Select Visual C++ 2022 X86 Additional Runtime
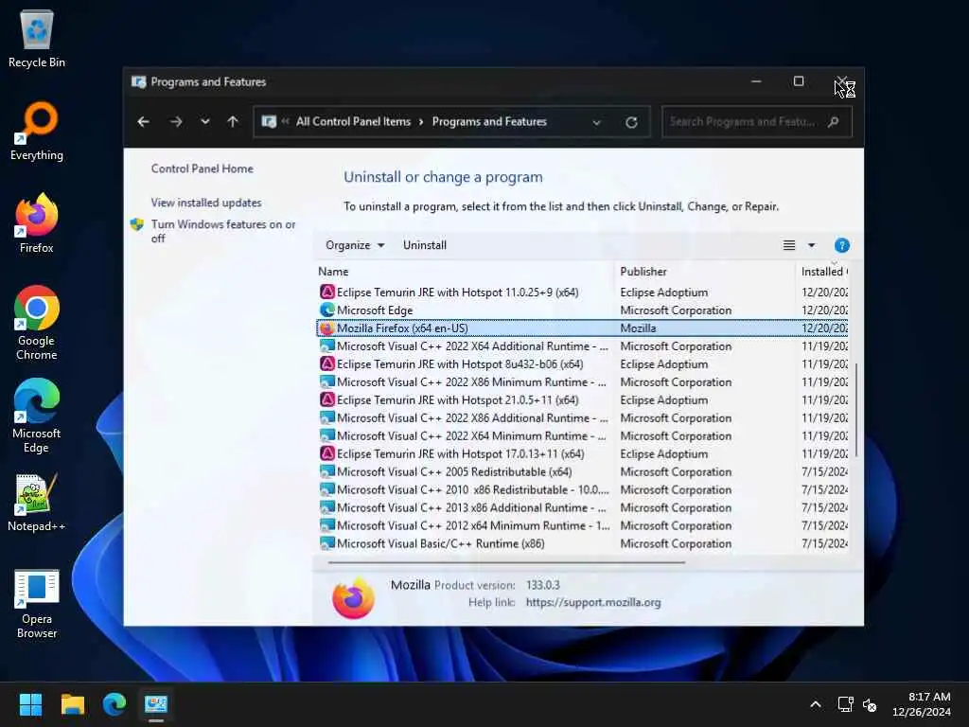The width and height of the screenshot is (969, 727). [582, 417]
